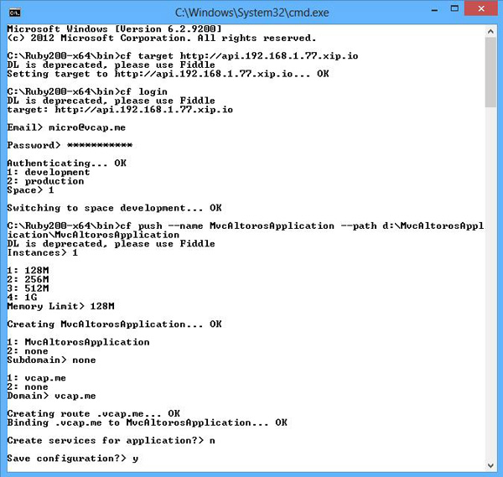
Task: Click 'Create services for application?> n' line
Action: tap(111, 440)
